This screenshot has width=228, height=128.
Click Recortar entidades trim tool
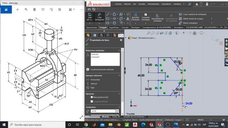(135, 17)
